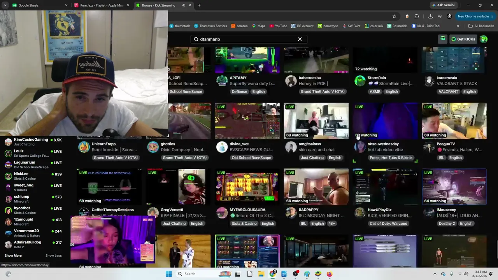The image size is (498, 280).
Task: Open UnicornFrapp channel avatar
Action: 84,147
